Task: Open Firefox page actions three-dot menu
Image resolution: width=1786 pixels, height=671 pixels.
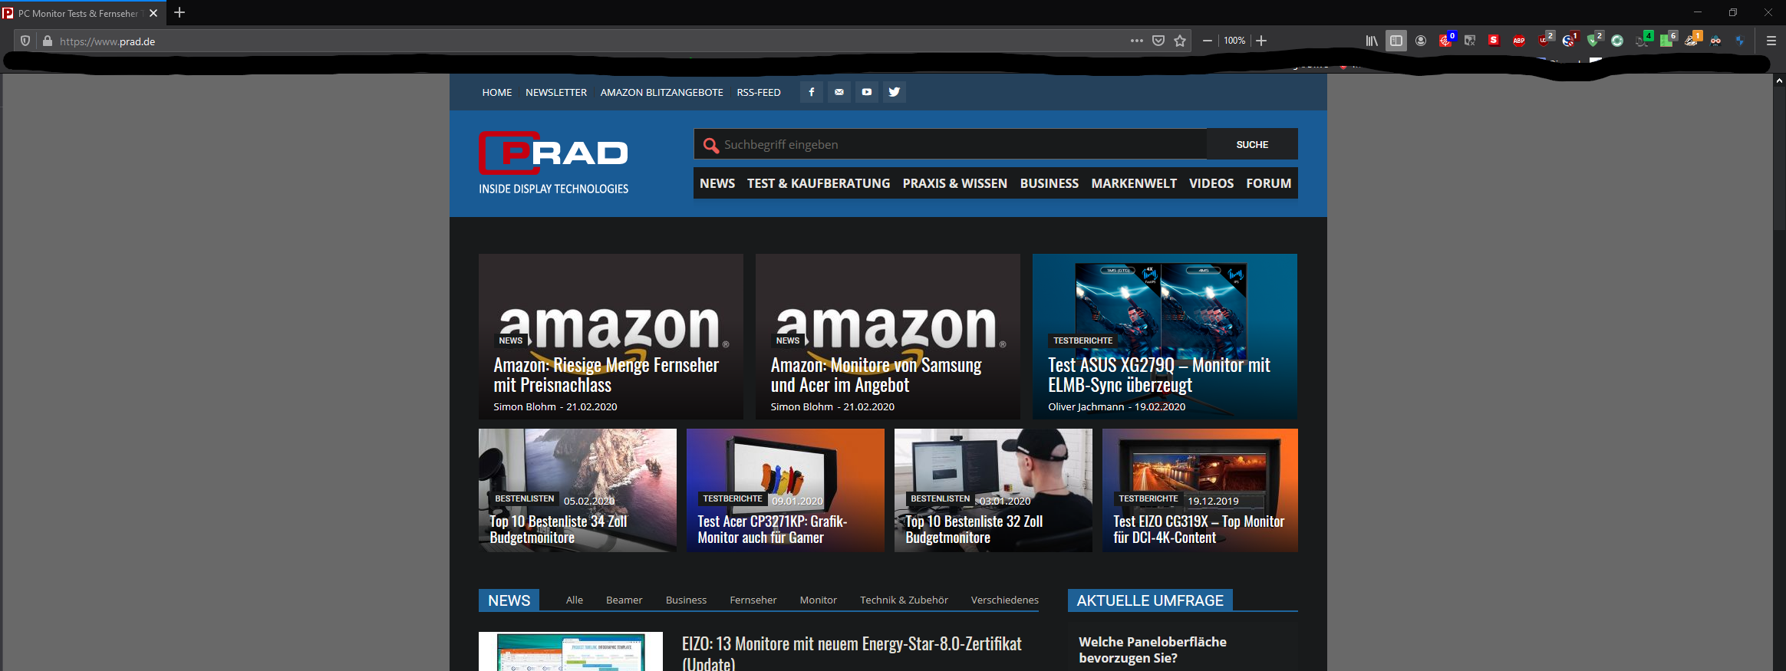Action: [x=1136, y=41]
